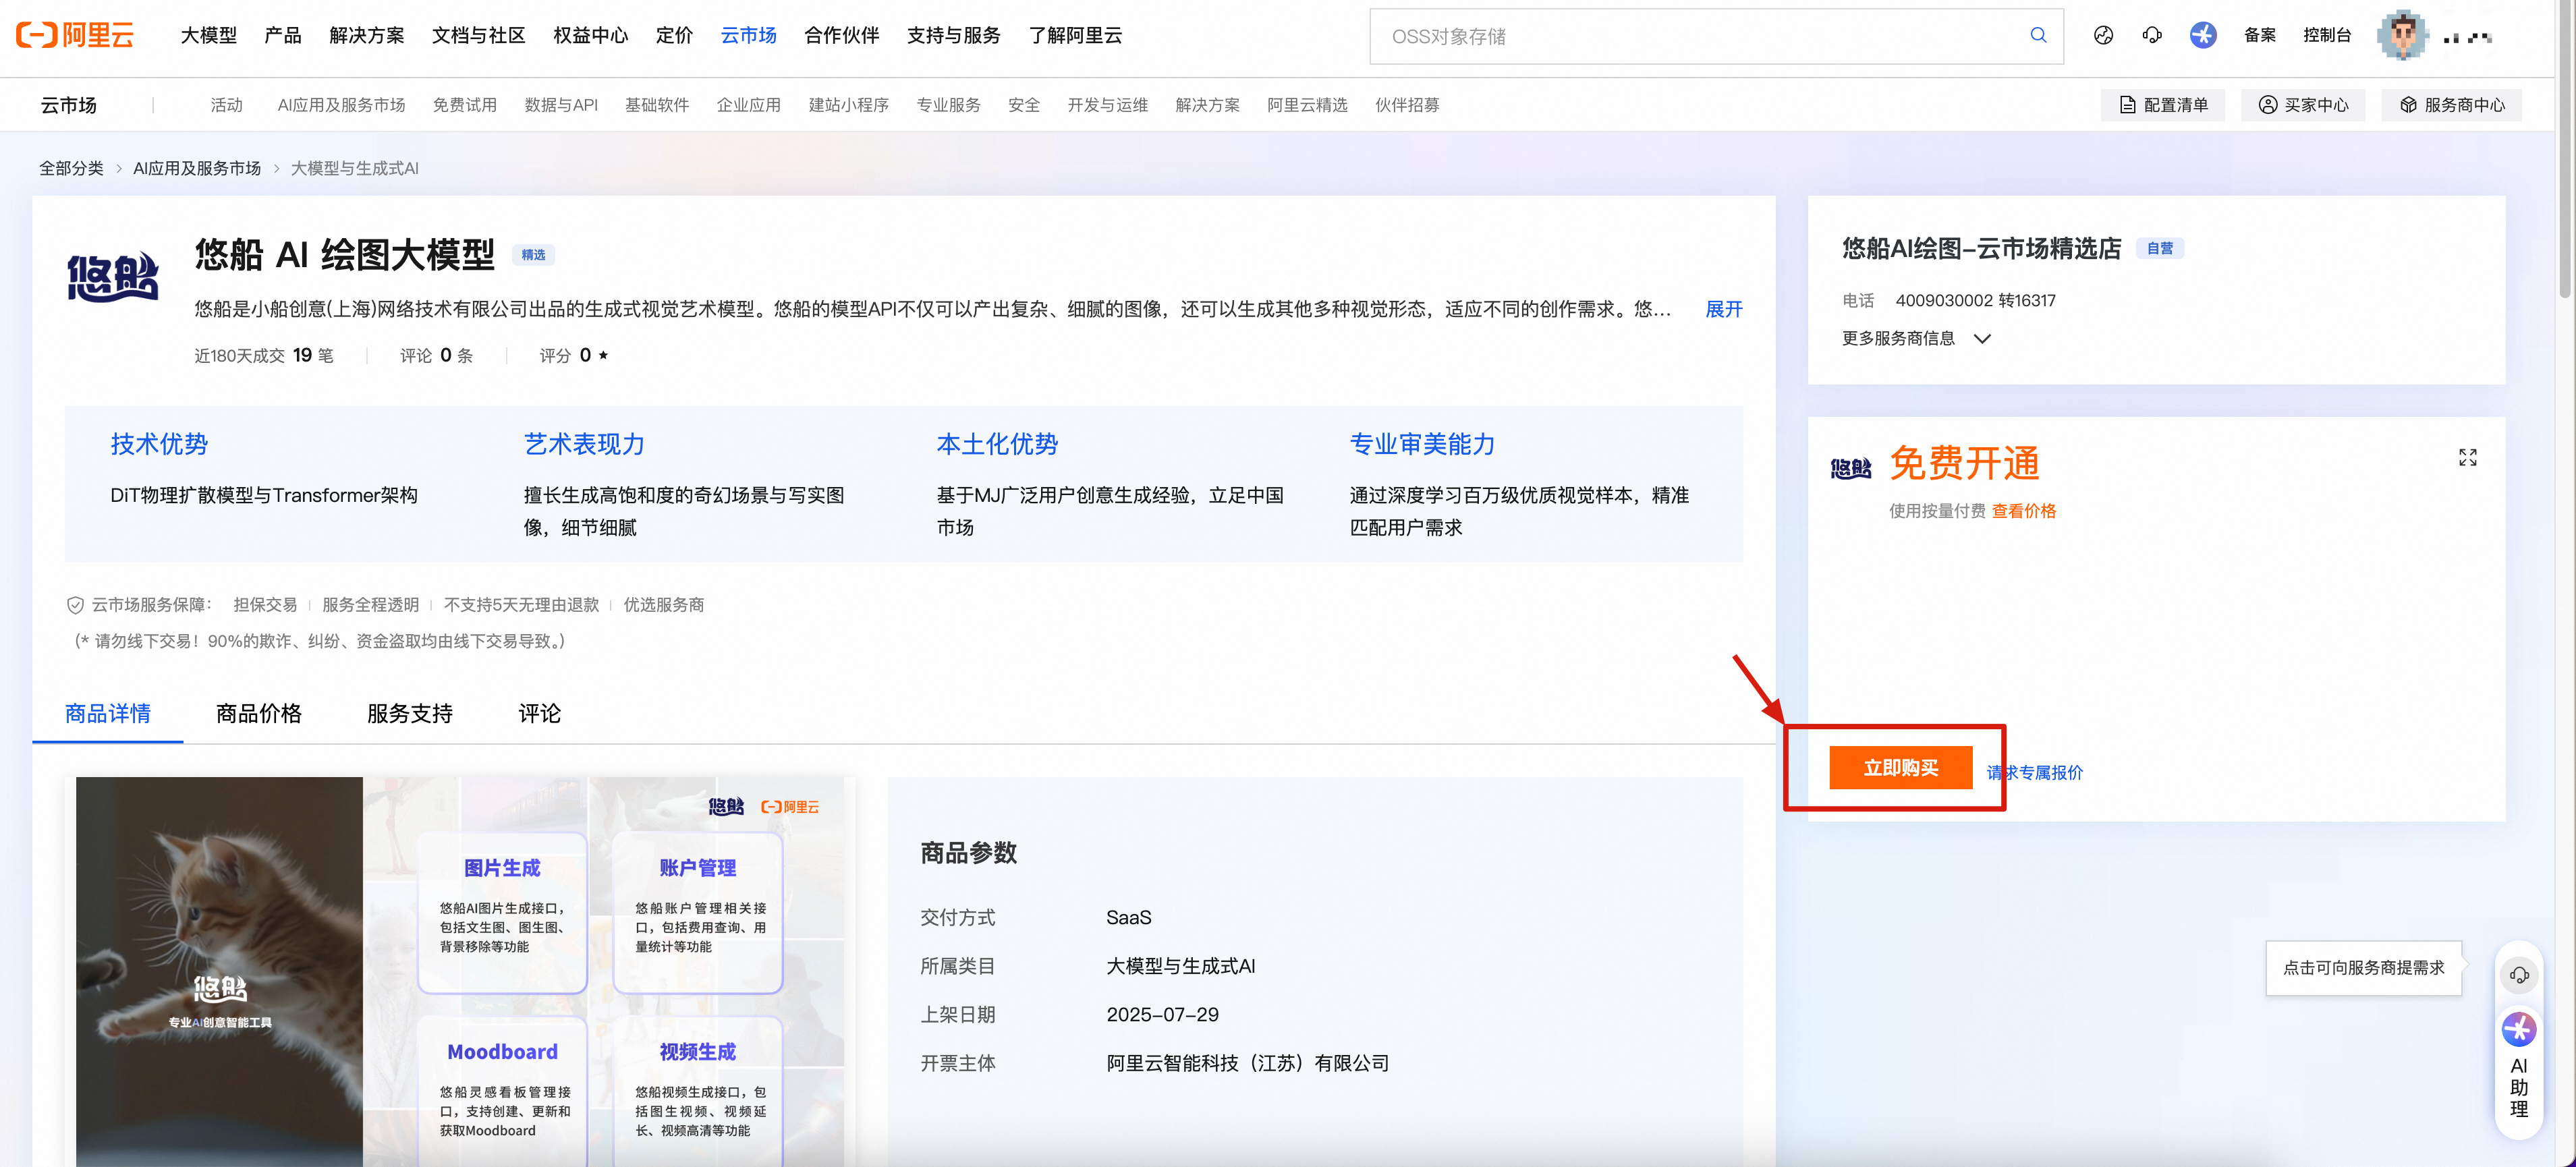Open 专业服务 category
The image size is (2576, 1167).
point(948,105)
